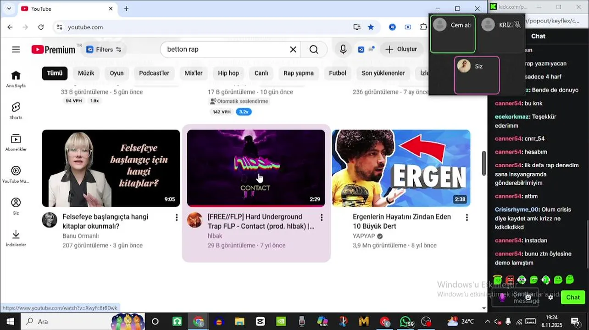Open Banu Ormanlı channel name link
The image size is (589, 330).
[x=80, y=236]
